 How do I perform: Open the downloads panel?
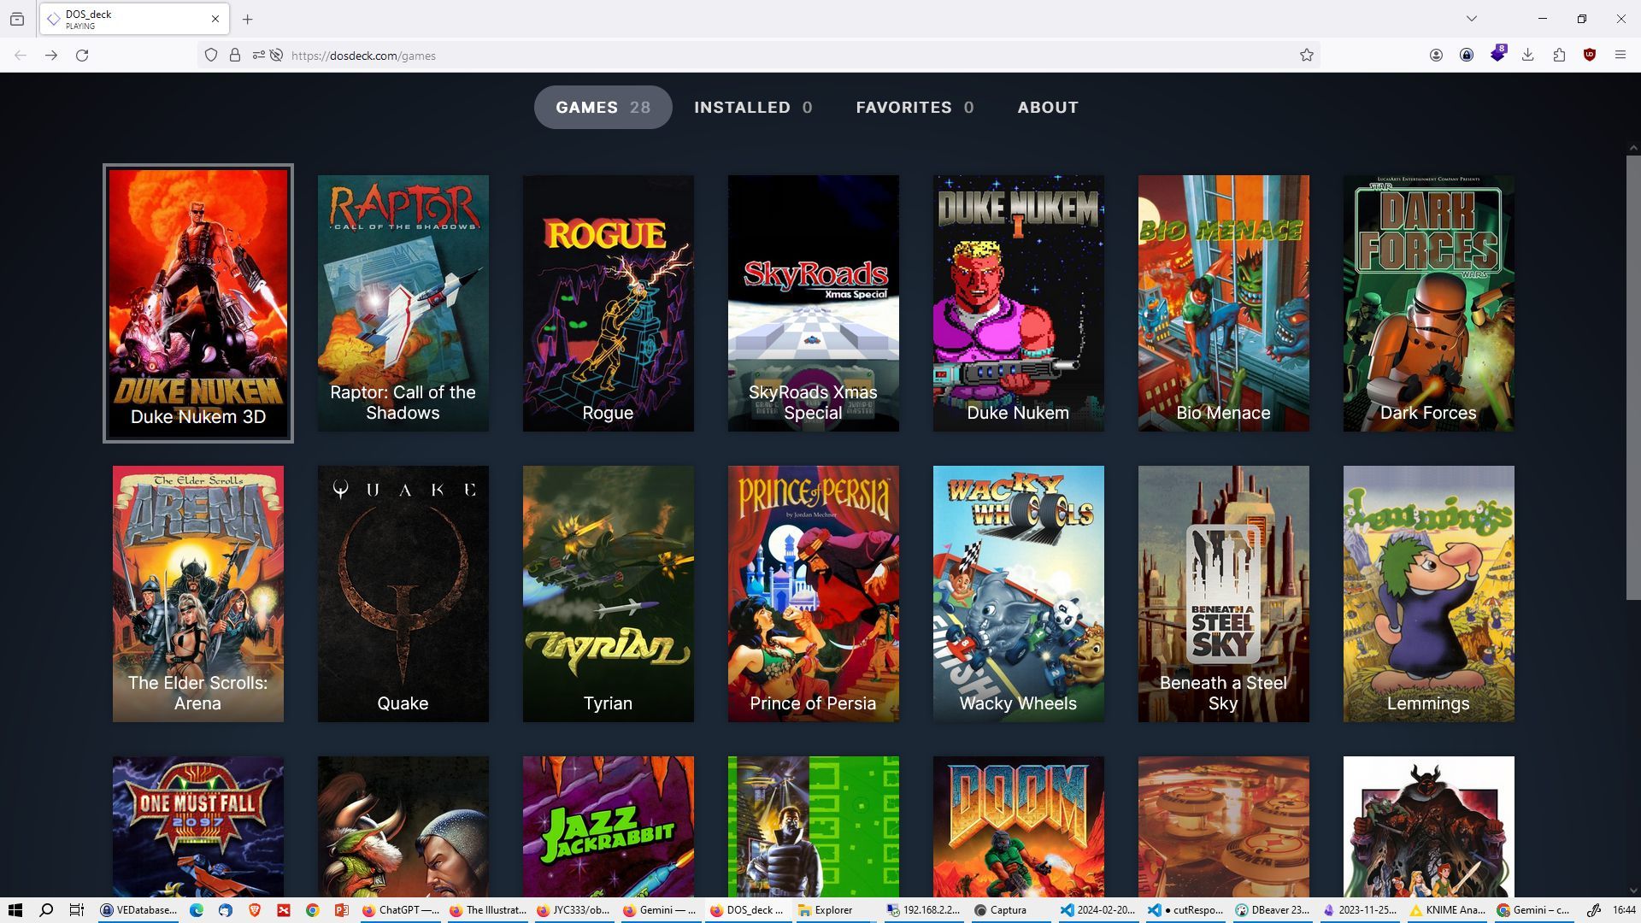(1528, 55)
